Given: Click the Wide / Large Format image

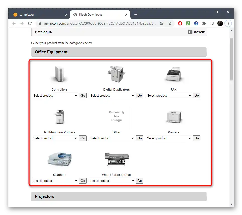Looking at the screenshot, I should pyautogui.click(x=117, y=159).
